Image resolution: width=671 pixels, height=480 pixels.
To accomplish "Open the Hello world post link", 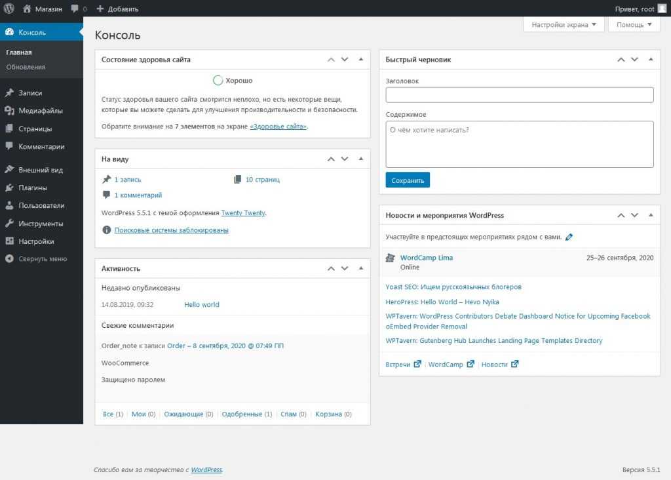I will (x=202, y=305).
